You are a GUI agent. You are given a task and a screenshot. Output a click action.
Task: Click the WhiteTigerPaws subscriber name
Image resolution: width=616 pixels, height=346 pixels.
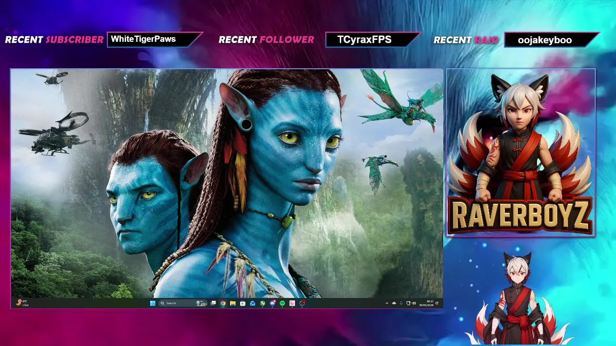[143, 39]
